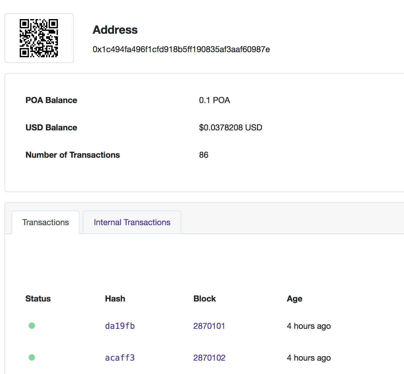The width and height of the screenshot is (404, 374).
Task: Click the address QR code image
Action: click(x=39, y=38)
